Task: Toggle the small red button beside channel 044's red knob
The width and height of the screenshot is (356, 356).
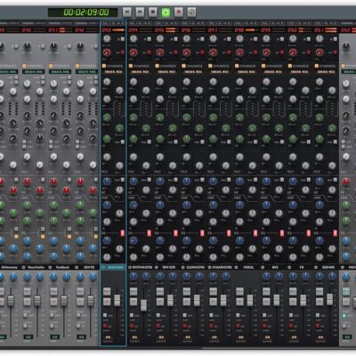Action: (150, 53)
